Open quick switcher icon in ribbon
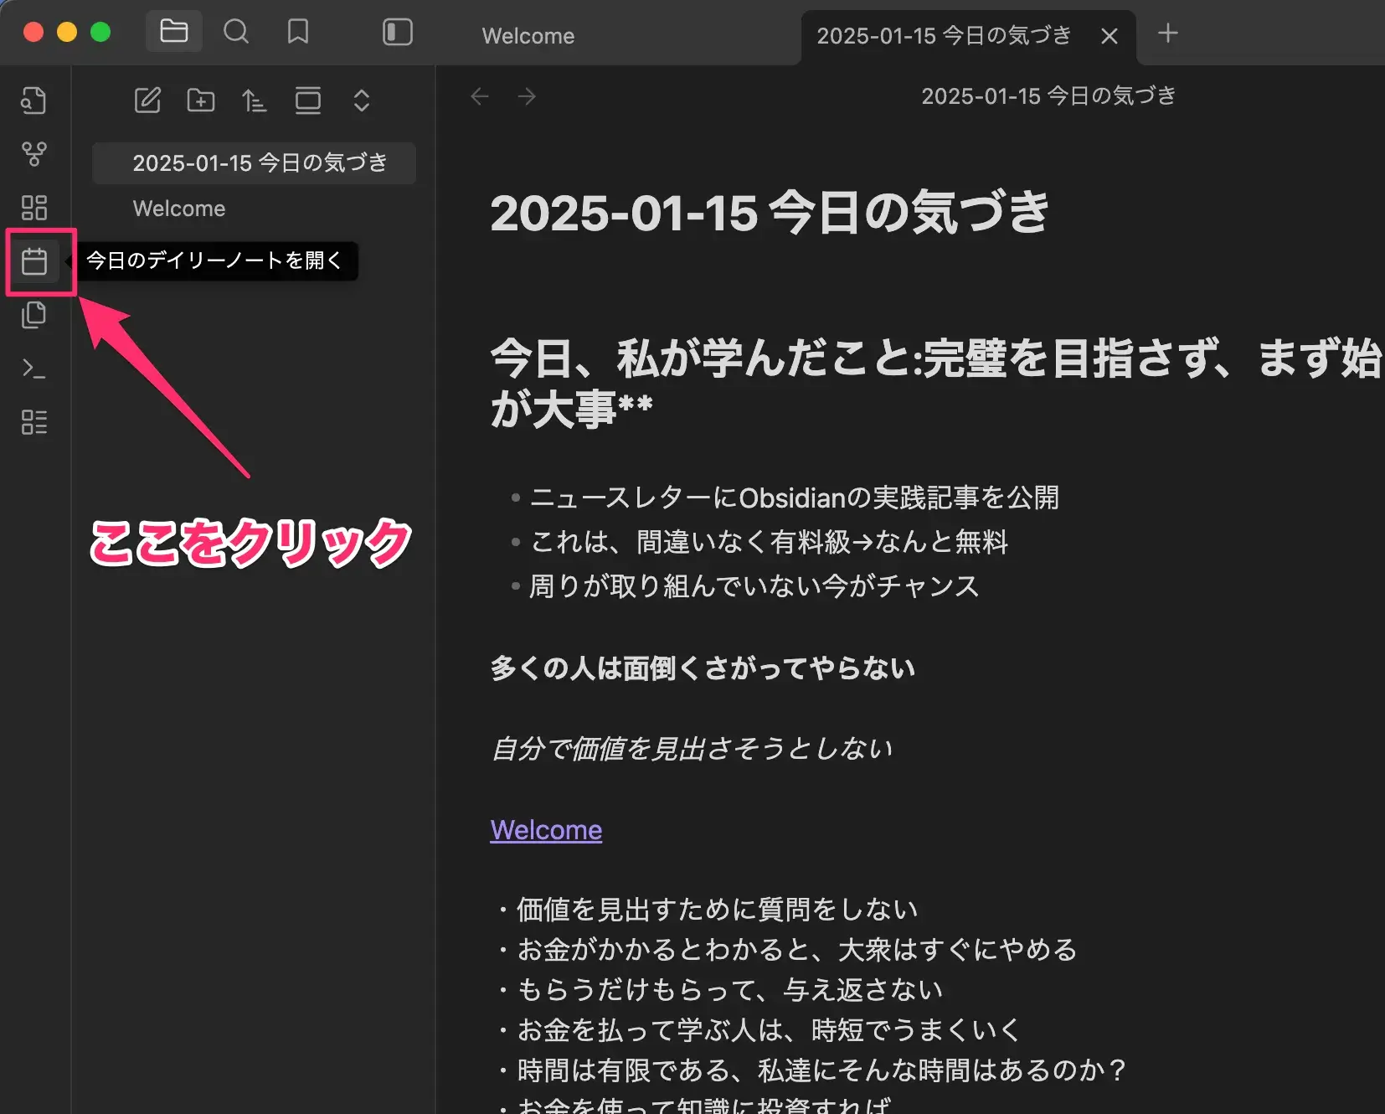Screen dimensions: 1385x1114 (x=33, y=101)
